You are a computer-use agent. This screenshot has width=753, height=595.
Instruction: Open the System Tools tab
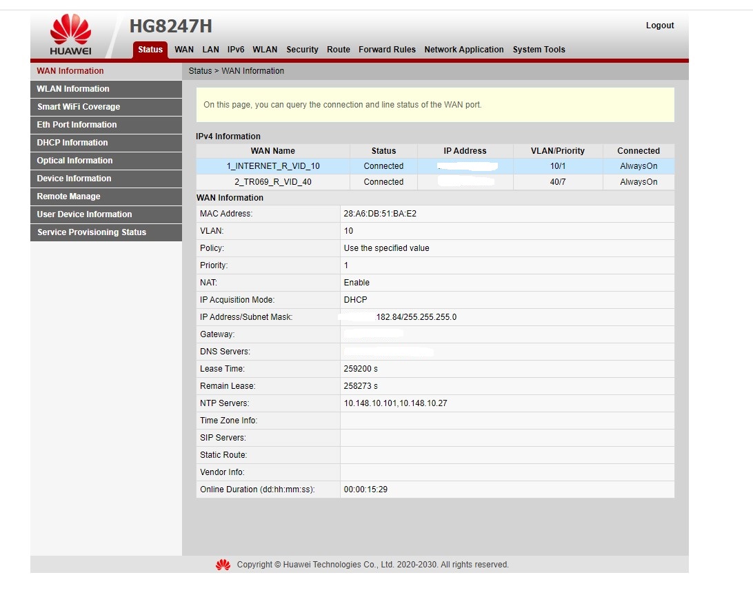539,50
